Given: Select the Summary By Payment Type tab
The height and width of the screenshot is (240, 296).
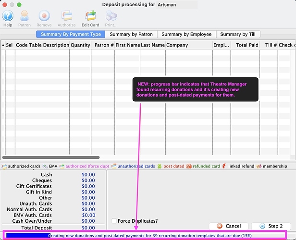Looking at the screenshot, I should pyautogui.click(x=71, y=34).
